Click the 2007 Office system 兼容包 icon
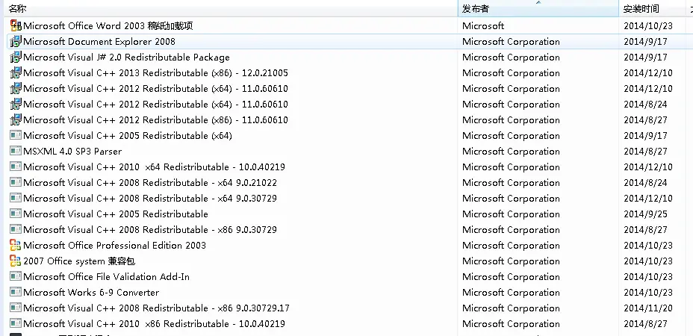 16,261
